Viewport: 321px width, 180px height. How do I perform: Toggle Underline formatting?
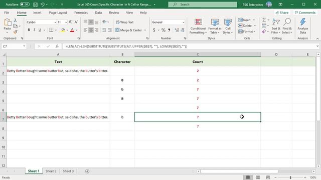40,30
